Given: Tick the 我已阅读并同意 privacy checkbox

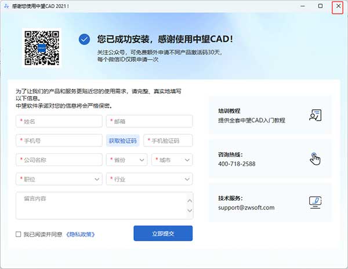Looking at the screenshot, I should coord(19,234).
